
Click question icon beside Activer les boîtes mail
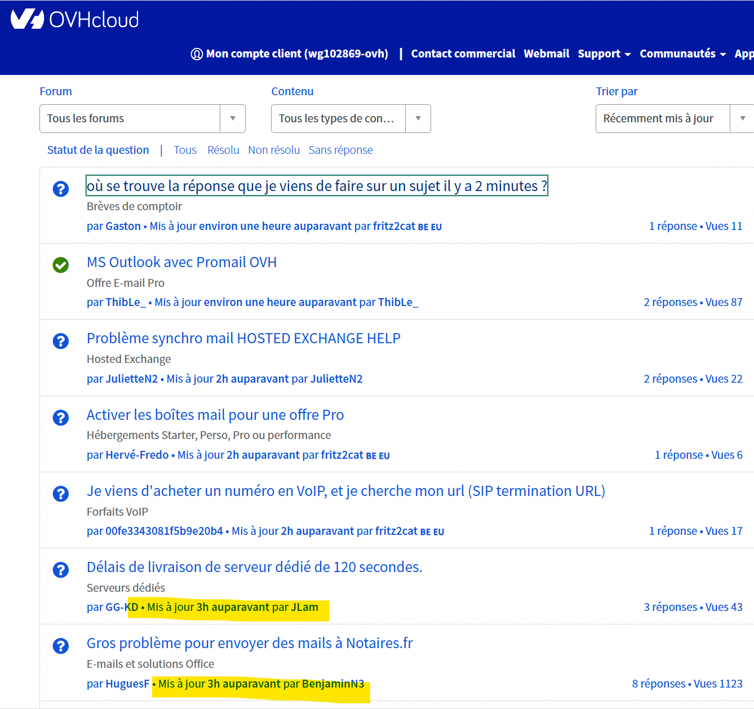click(61, 418)
